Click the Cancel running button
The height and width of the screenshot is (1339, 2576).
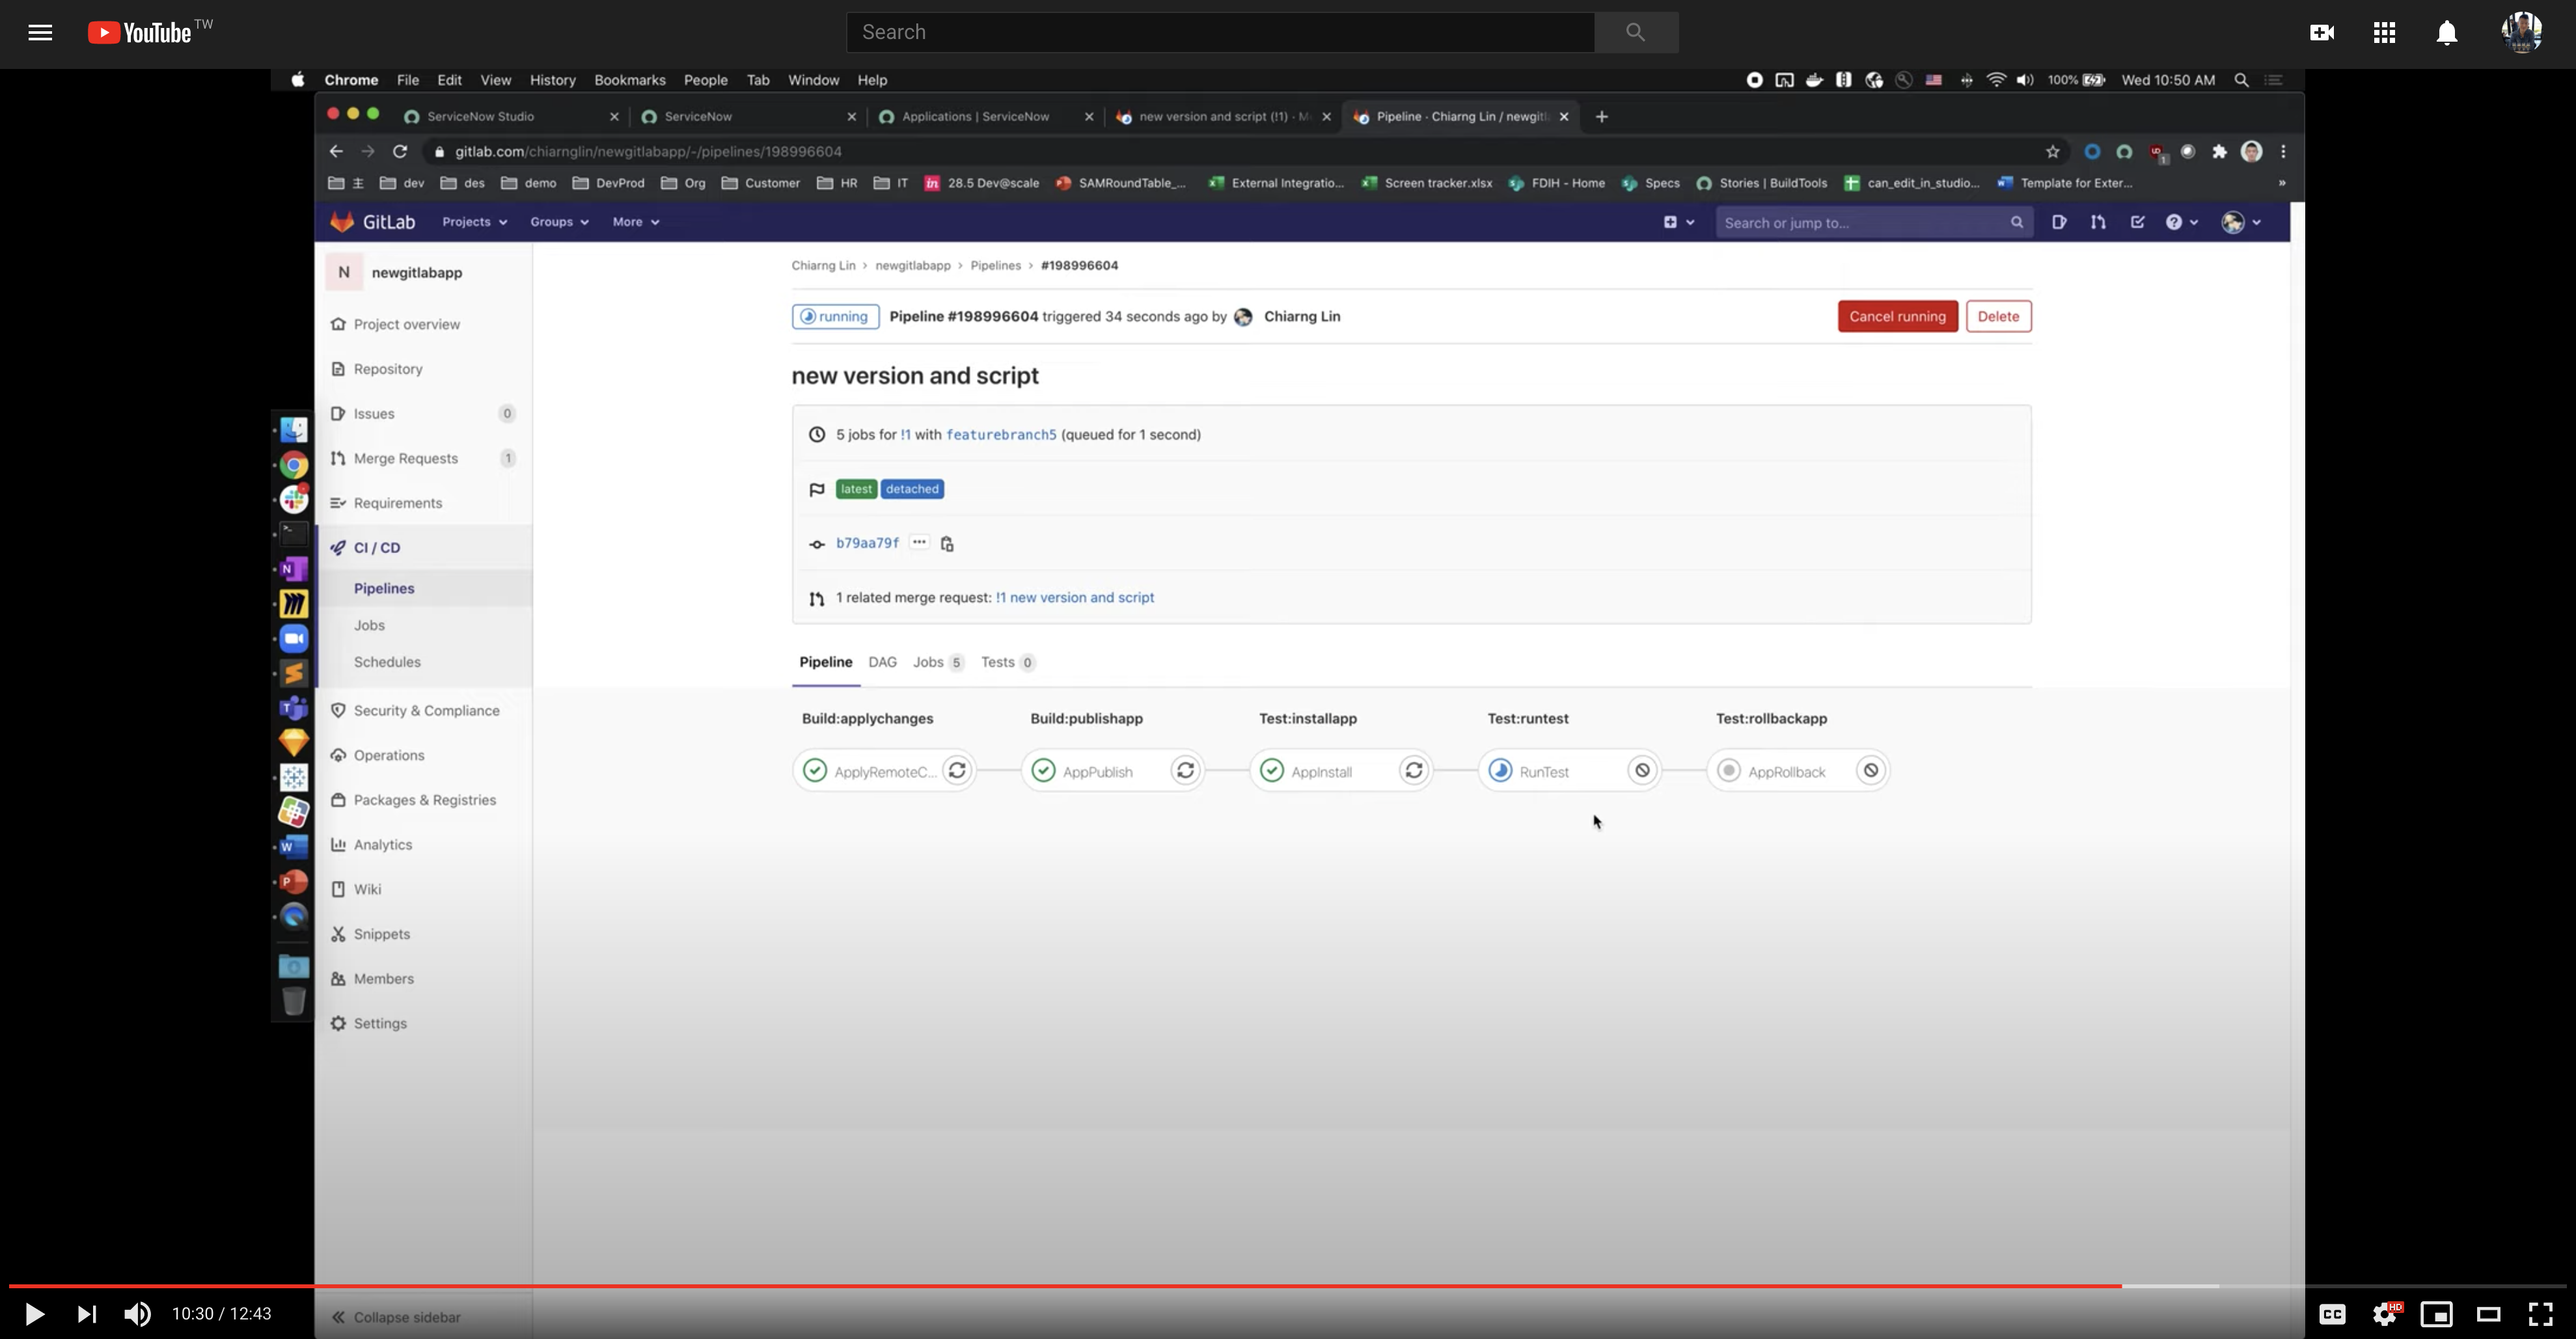1896,316
